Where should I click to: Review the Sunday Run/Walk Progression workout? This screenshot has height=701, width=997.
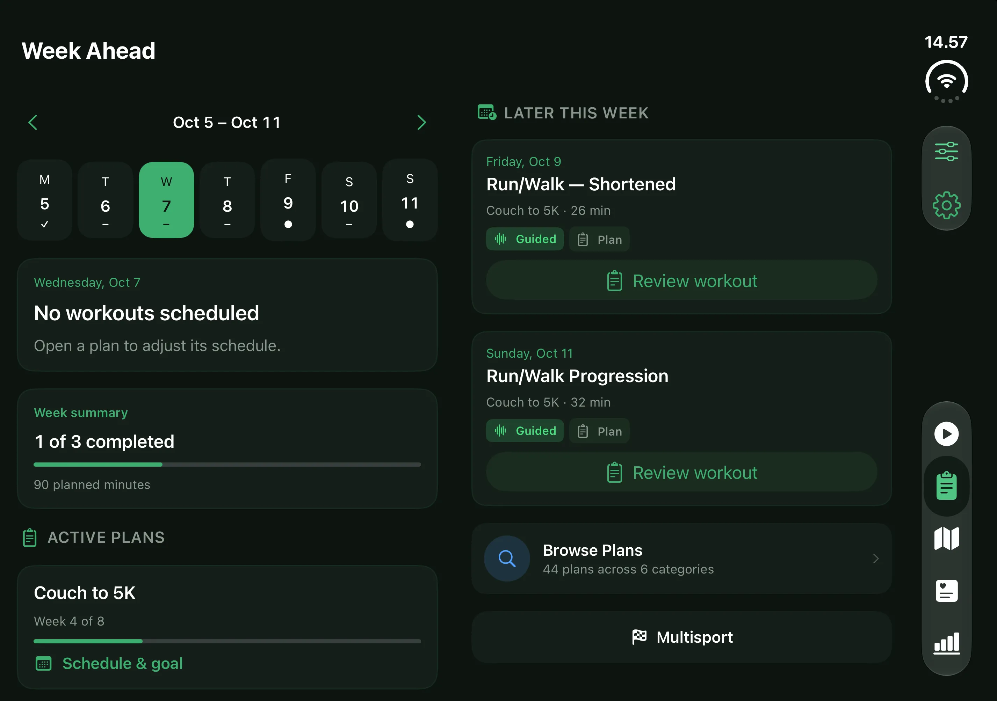(x=681, y=472)
